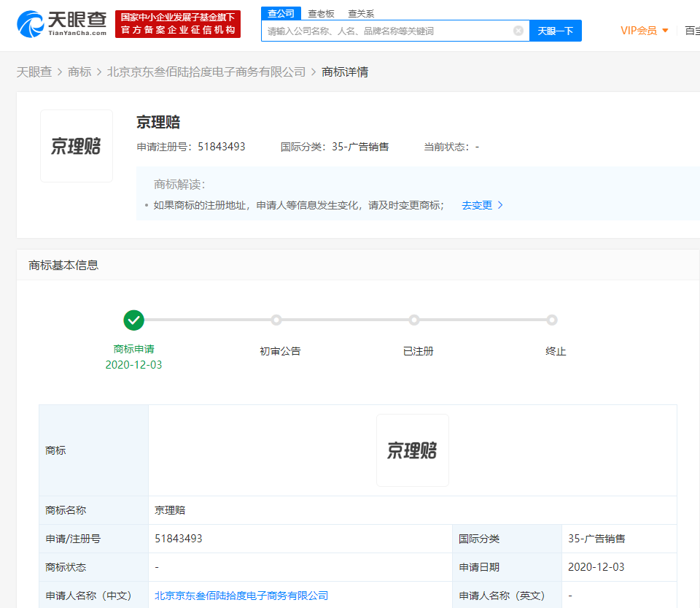Click the 终止 timeline node

click(552, 320)
